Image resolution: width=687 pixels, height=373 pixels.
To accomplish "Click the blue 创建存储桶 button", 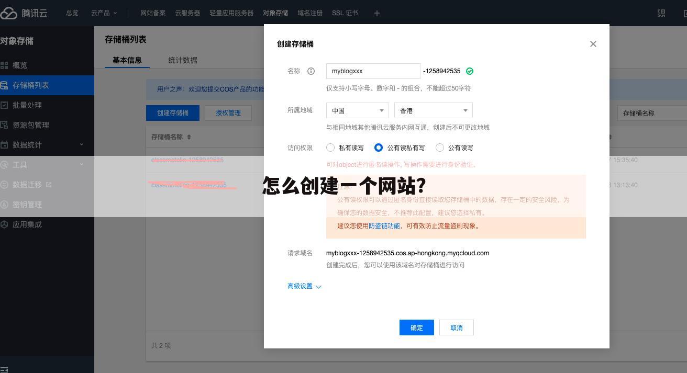I will (x=173, y=113).
